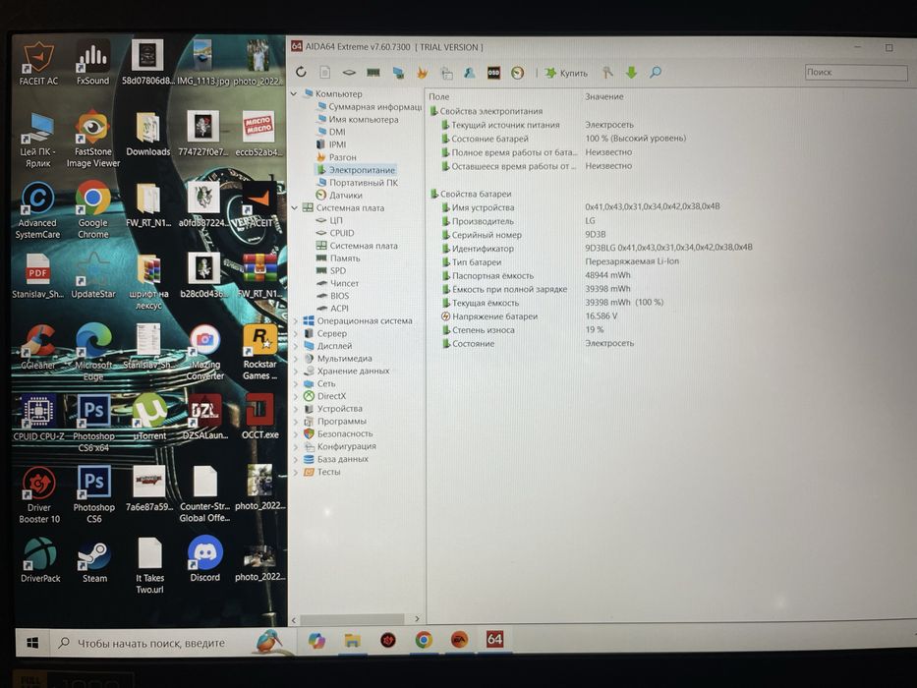The image size is (917, 688).
Task: Select the CPUID CPU-Z desktop icon
Action: (38, 417)
